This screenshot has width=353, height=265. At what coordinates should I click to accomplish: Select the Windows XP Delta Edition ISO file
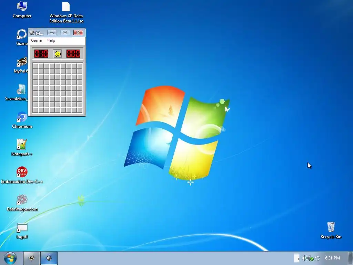(66, 12)
